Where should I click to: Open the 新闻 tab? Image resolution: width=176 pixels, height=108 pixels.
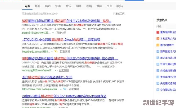[38, 6]
